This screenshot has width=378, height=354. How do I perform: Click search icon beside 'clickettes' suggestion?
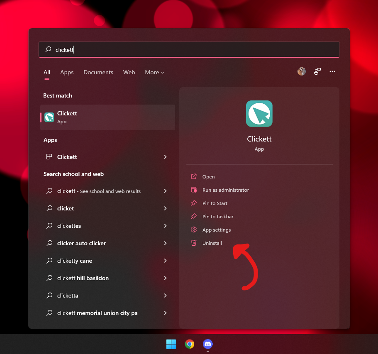tap(49, 226)
